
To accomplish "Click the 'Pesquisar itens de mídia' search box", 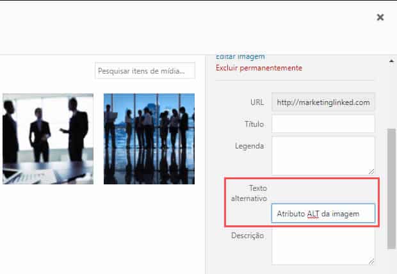I will pyautogui.click(x=145, y=70).
